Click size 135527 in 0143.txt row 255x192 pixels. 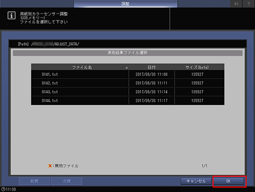(197, 92)
